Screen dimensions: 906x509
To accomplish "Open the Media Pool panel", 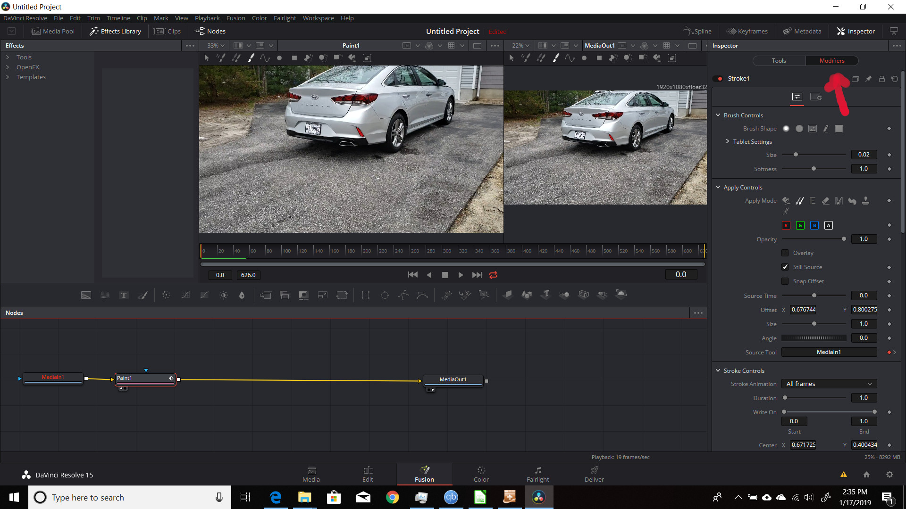I will pos(53,31).
